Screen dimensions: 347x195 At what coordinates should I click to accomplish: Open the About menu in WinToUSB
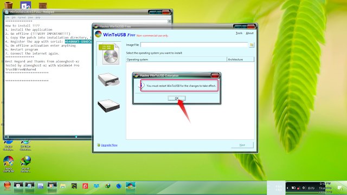tap(249, 33)
